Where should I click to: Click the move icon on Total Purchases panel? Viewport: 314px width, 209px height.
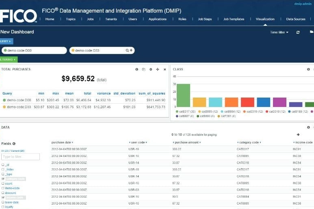[x=158, y=70]
